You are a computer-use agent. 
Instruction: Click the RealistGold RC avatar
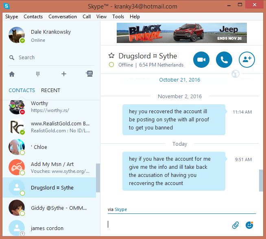point(17,127)
